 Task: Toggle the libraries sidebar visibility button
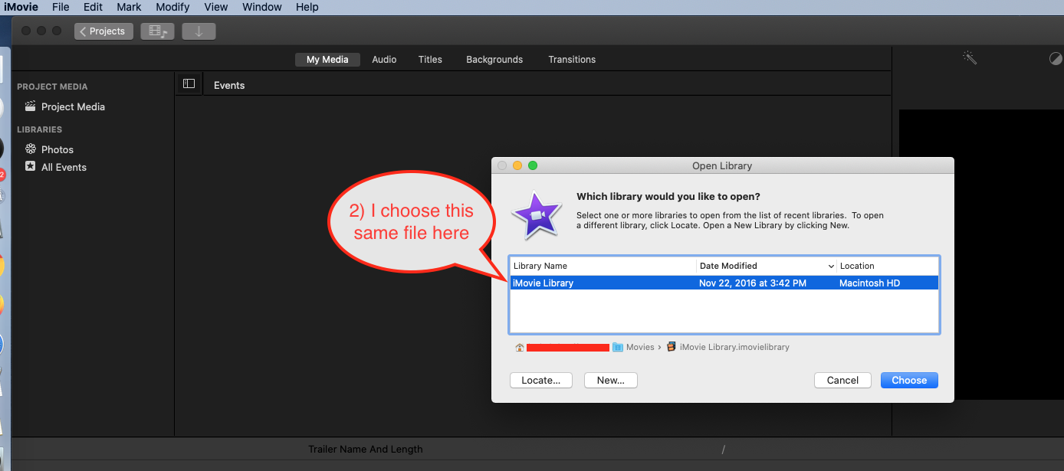pos(189,84)
